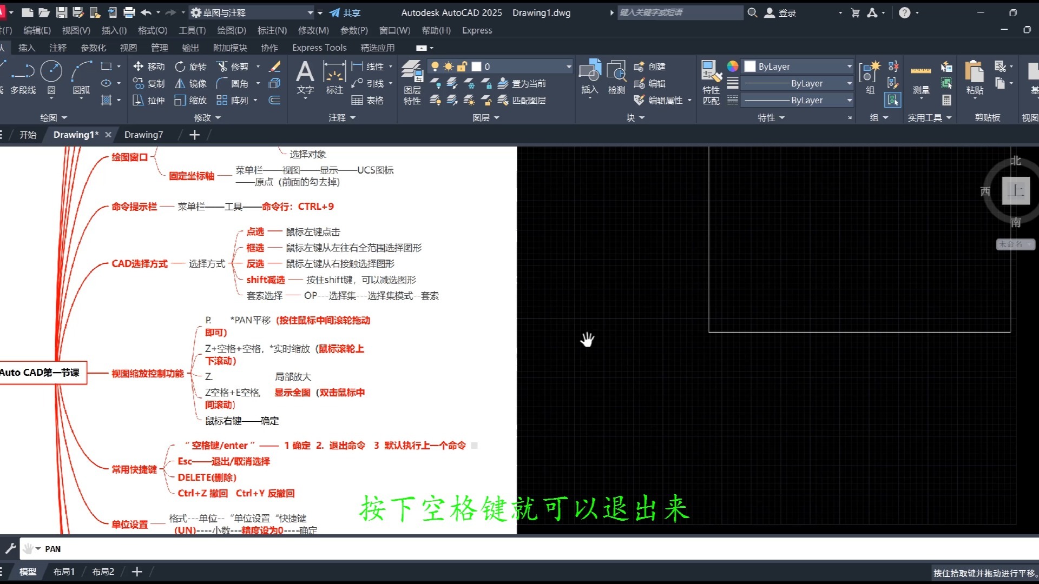
Task: Expand the 修改 panel flyout arrow
Action: pos(219,117)
